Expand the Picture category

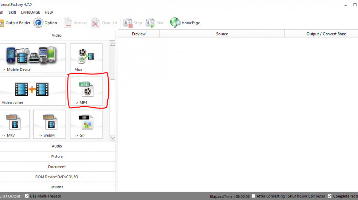coord(58,157)
